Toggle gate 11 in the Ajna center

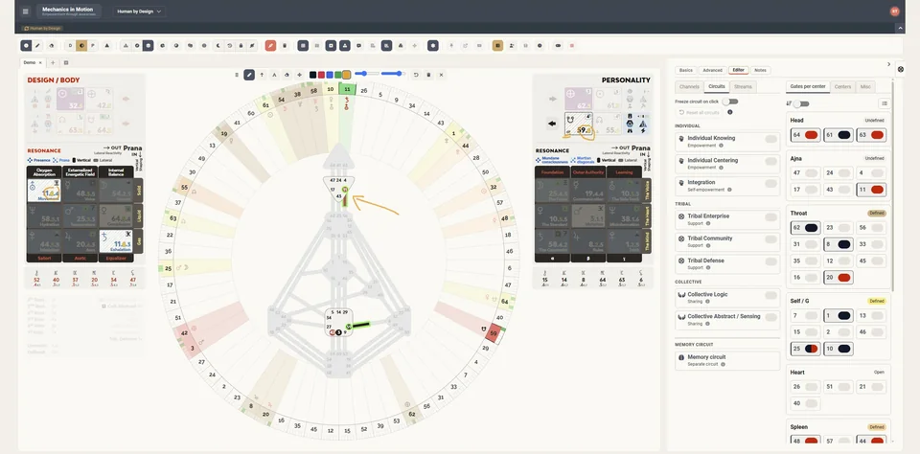(871, 190)
